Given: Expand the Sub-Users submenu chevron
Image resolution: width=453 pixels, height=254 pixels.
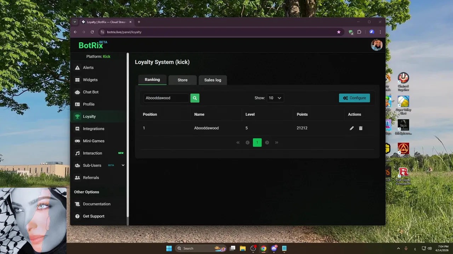Looking at the screenshot, I should coord(123,165).
